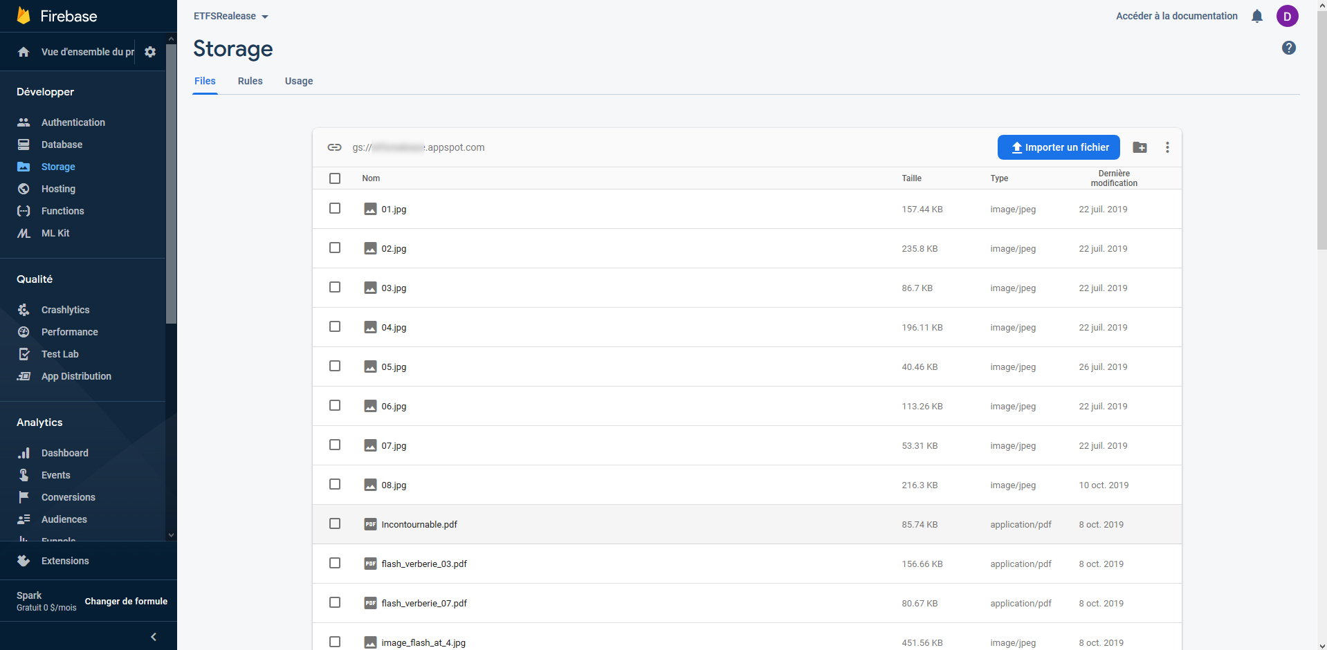Image resolution: width=1327 pixels, height=650 pixels.
Task: Open the user account avatar D
Action: point(1288,16)
